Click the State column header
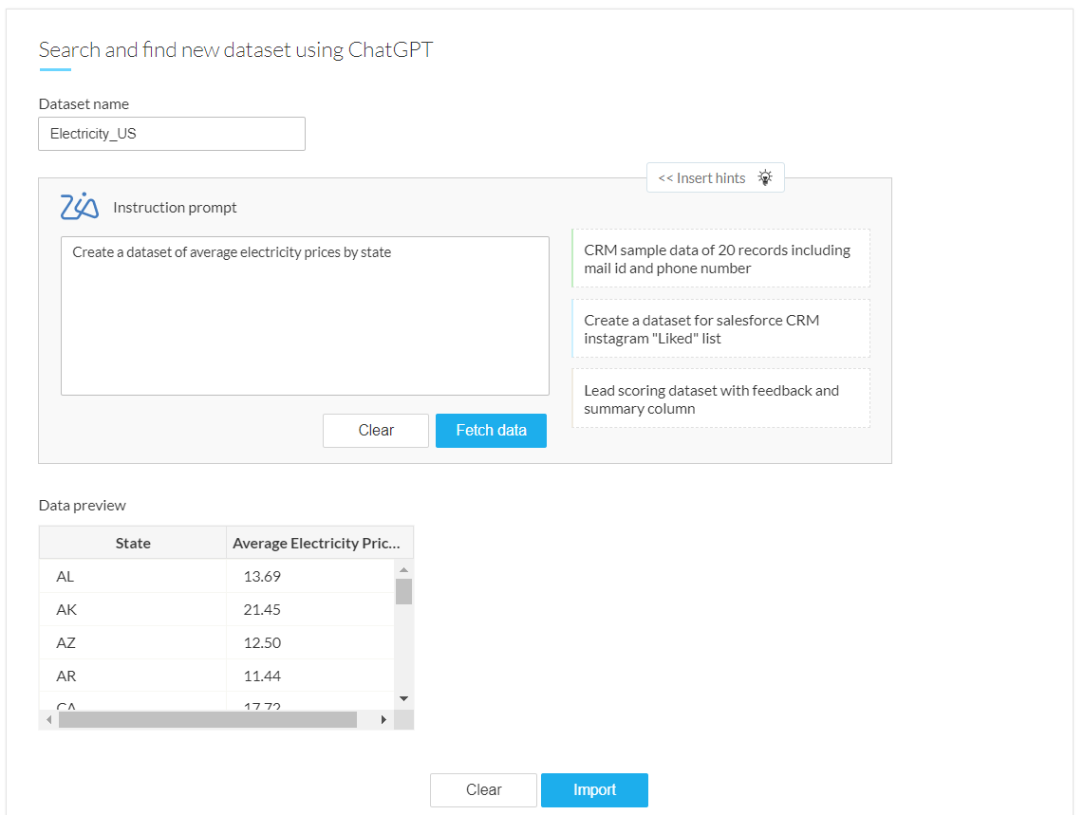1084x815 pixels. tap(133, 543)
